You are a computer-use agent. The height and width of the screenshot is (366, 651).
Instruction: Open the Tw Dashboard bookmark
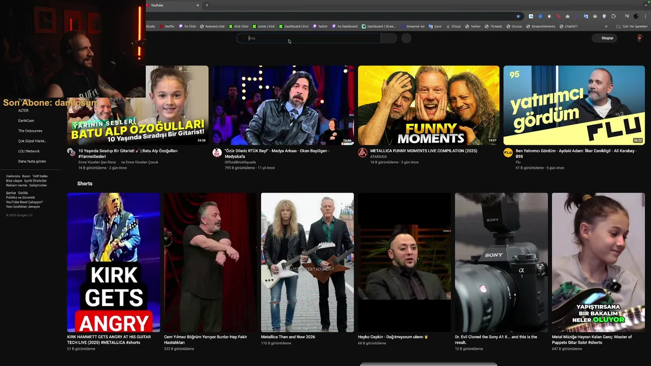click(x=344, y=26)
